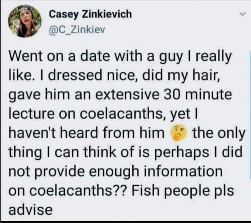251x223 pixels.
Task: Open the Casey Zinkievich display name
Action: [90, 14]
